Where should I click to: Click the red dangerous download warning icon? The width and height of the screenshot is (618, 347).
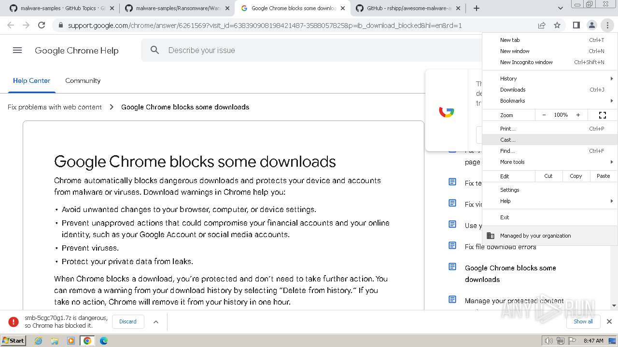coord(14,321)
